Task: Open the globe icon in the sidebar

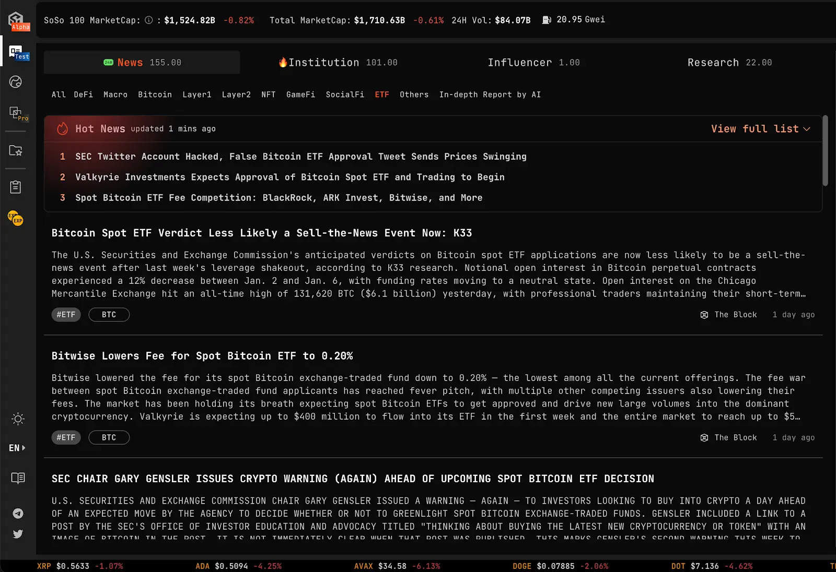Action: 16,82
